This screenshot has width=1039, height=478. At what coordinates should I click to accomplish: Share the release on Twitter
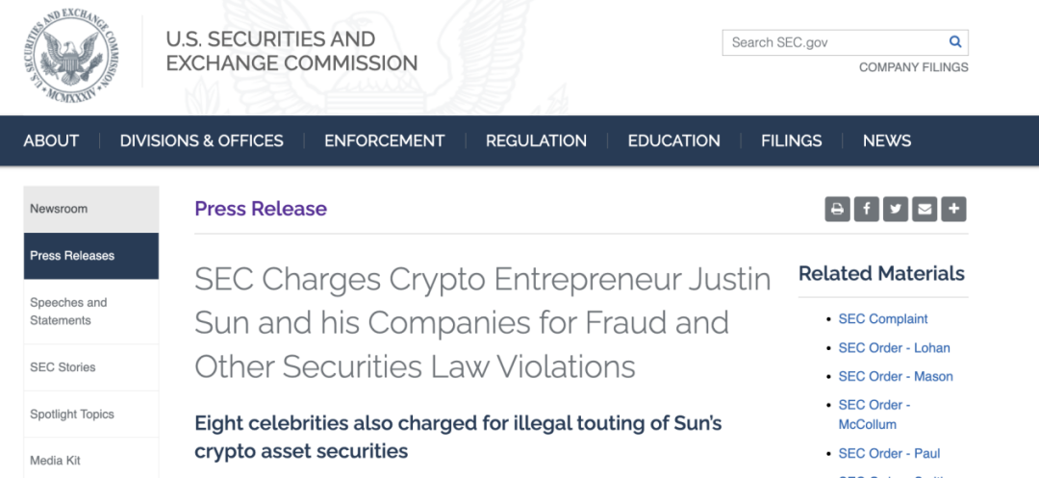click(896, 209)
